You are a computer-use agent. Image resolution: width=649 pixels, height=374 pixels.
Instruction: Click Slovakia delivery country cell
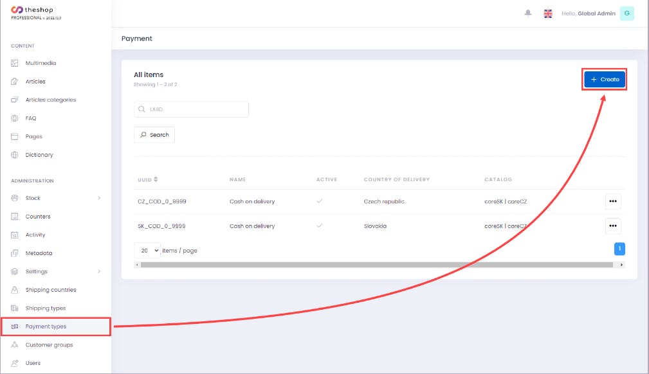pyautogui.click(x=375, y=226)
